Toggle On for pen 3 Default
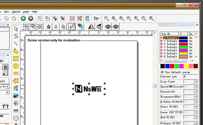203x125 pixels. tap(191, 47)
